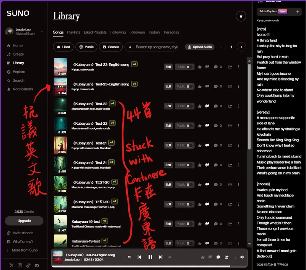This screenshot has width=306, height=270.
Task: Open more options for first Test-21 song (2:21)
Action: tap(238, 146)
